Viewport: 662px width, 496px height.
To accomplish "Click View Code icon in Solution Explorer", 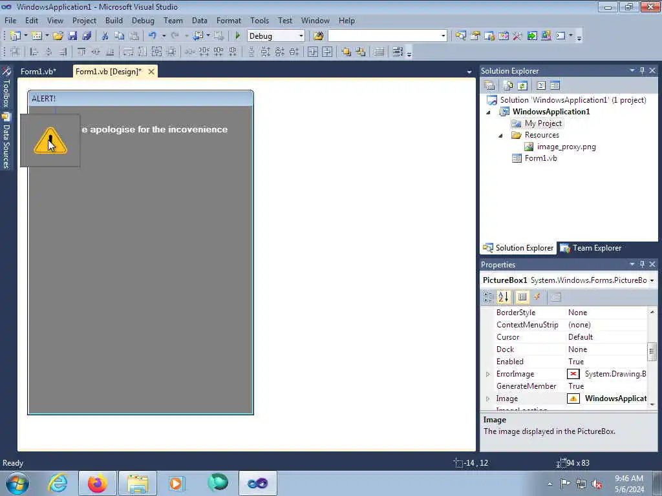I will (x=541, y=86).
